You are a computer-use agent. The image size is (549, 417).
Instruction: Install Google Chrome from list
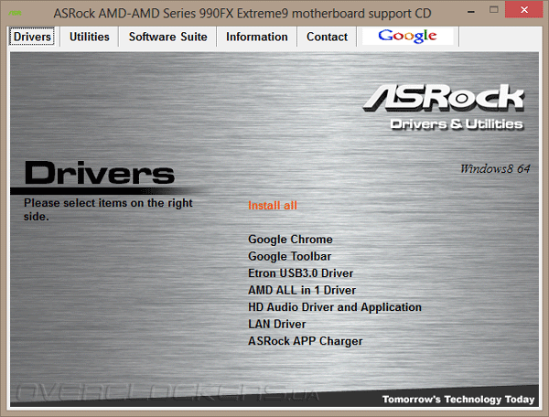pyautogui.click(x=290, y=240)
